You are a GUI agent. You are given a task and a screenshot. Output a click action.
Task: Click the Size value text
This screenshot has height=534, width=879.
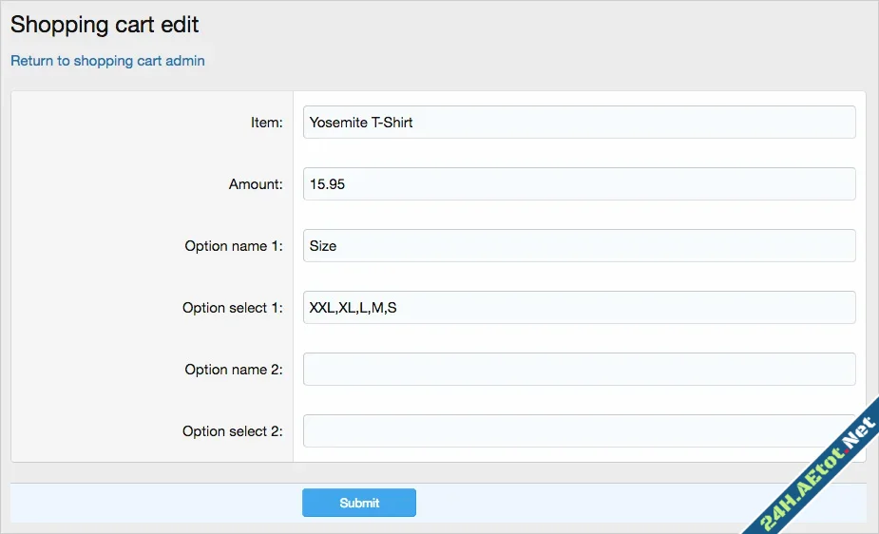click(x=323, y=246)
